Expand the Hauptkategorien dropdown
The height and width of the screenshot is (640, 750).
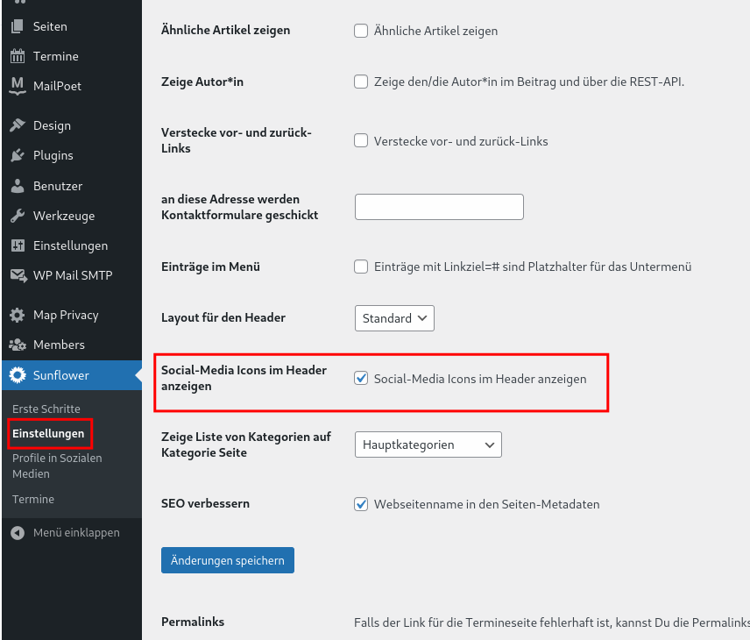(428, 444)
